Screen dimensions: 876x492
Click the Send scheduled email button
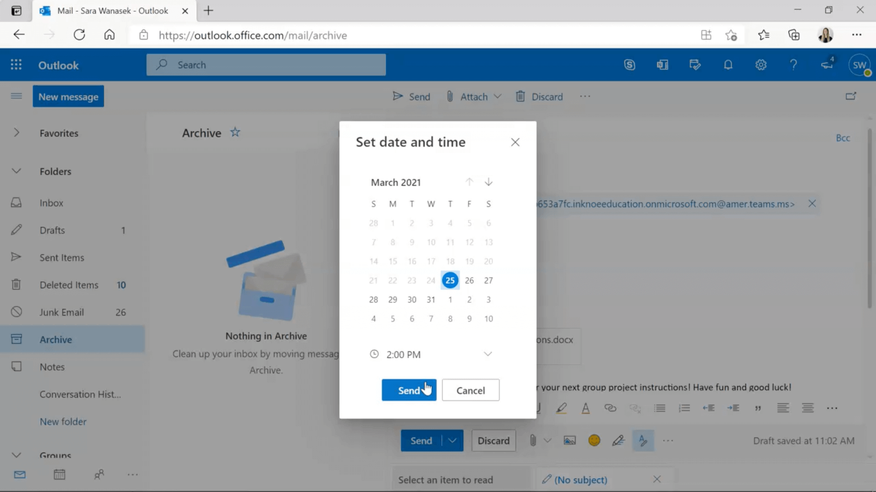pyautogui.click(x=409, y=390)
